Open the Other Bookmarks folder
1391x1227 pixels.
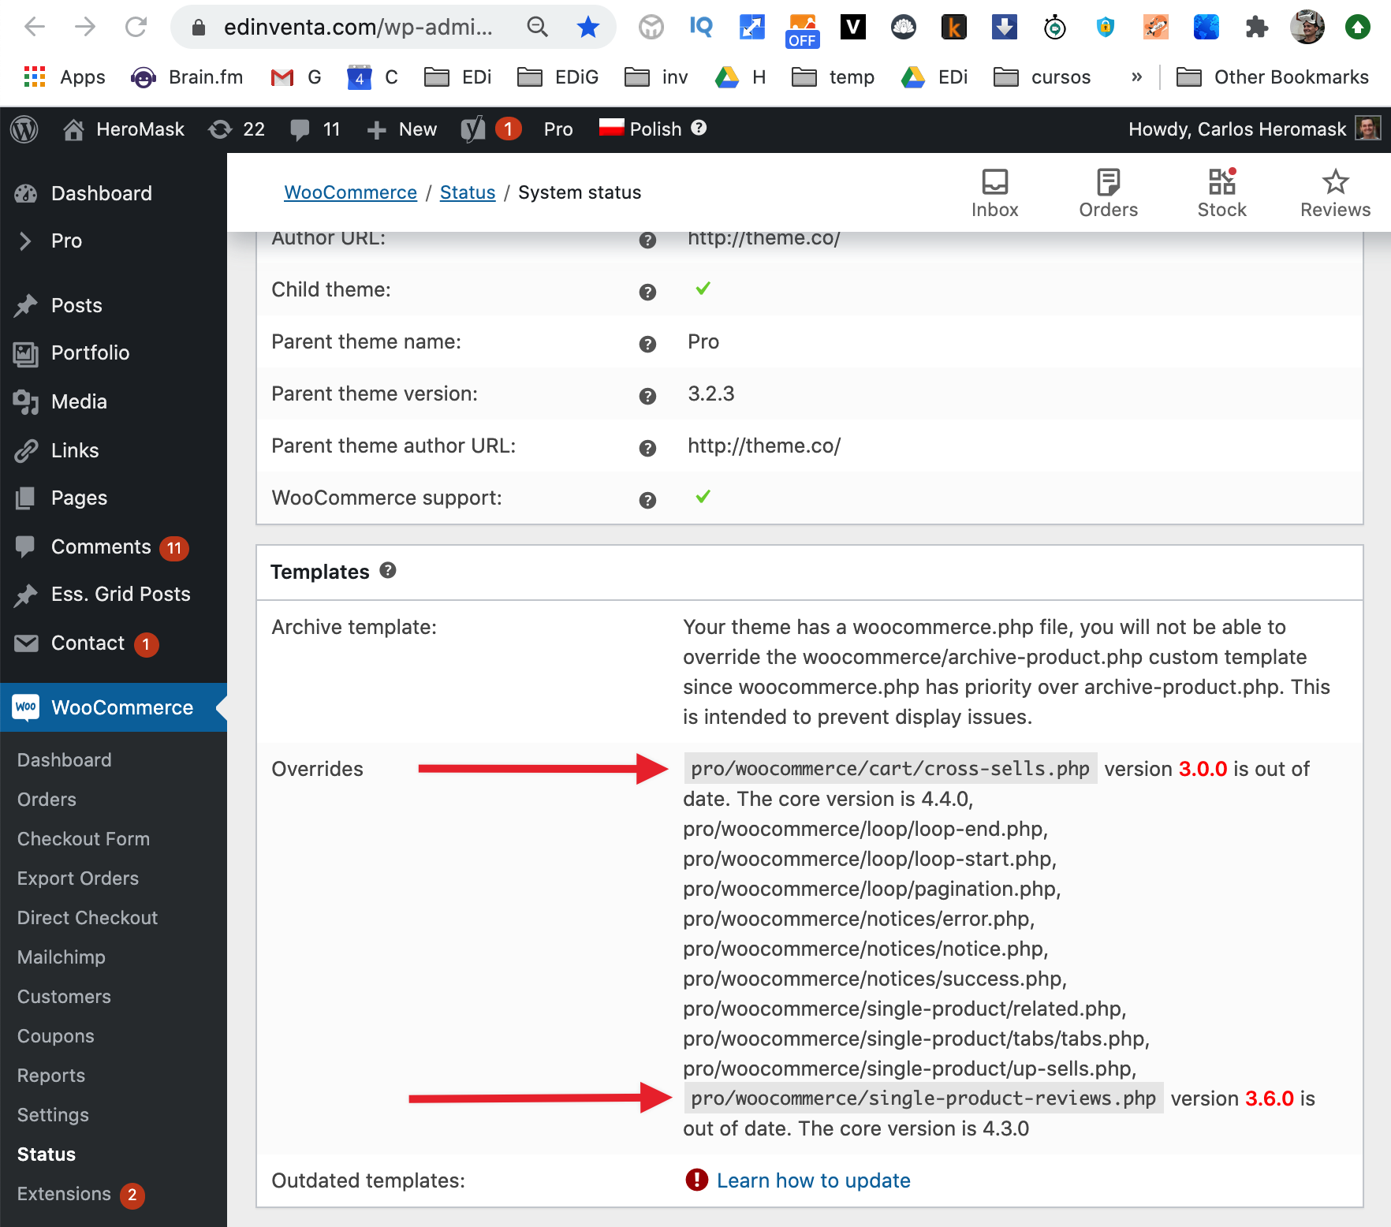click(x=1273, y=76)
